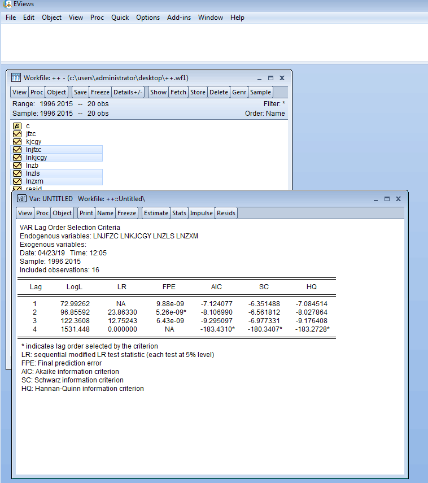Image resolution: width=428 pixels, height=483 pixels.
Task: Click Save in the Workfile toolbar
Action: point(80,92)
